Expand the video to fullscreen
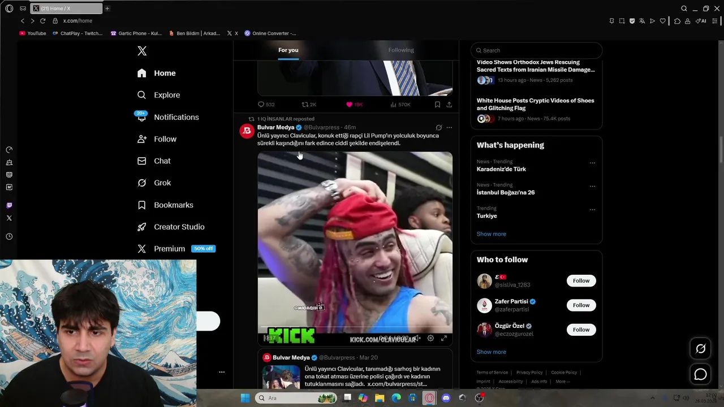 444,338
